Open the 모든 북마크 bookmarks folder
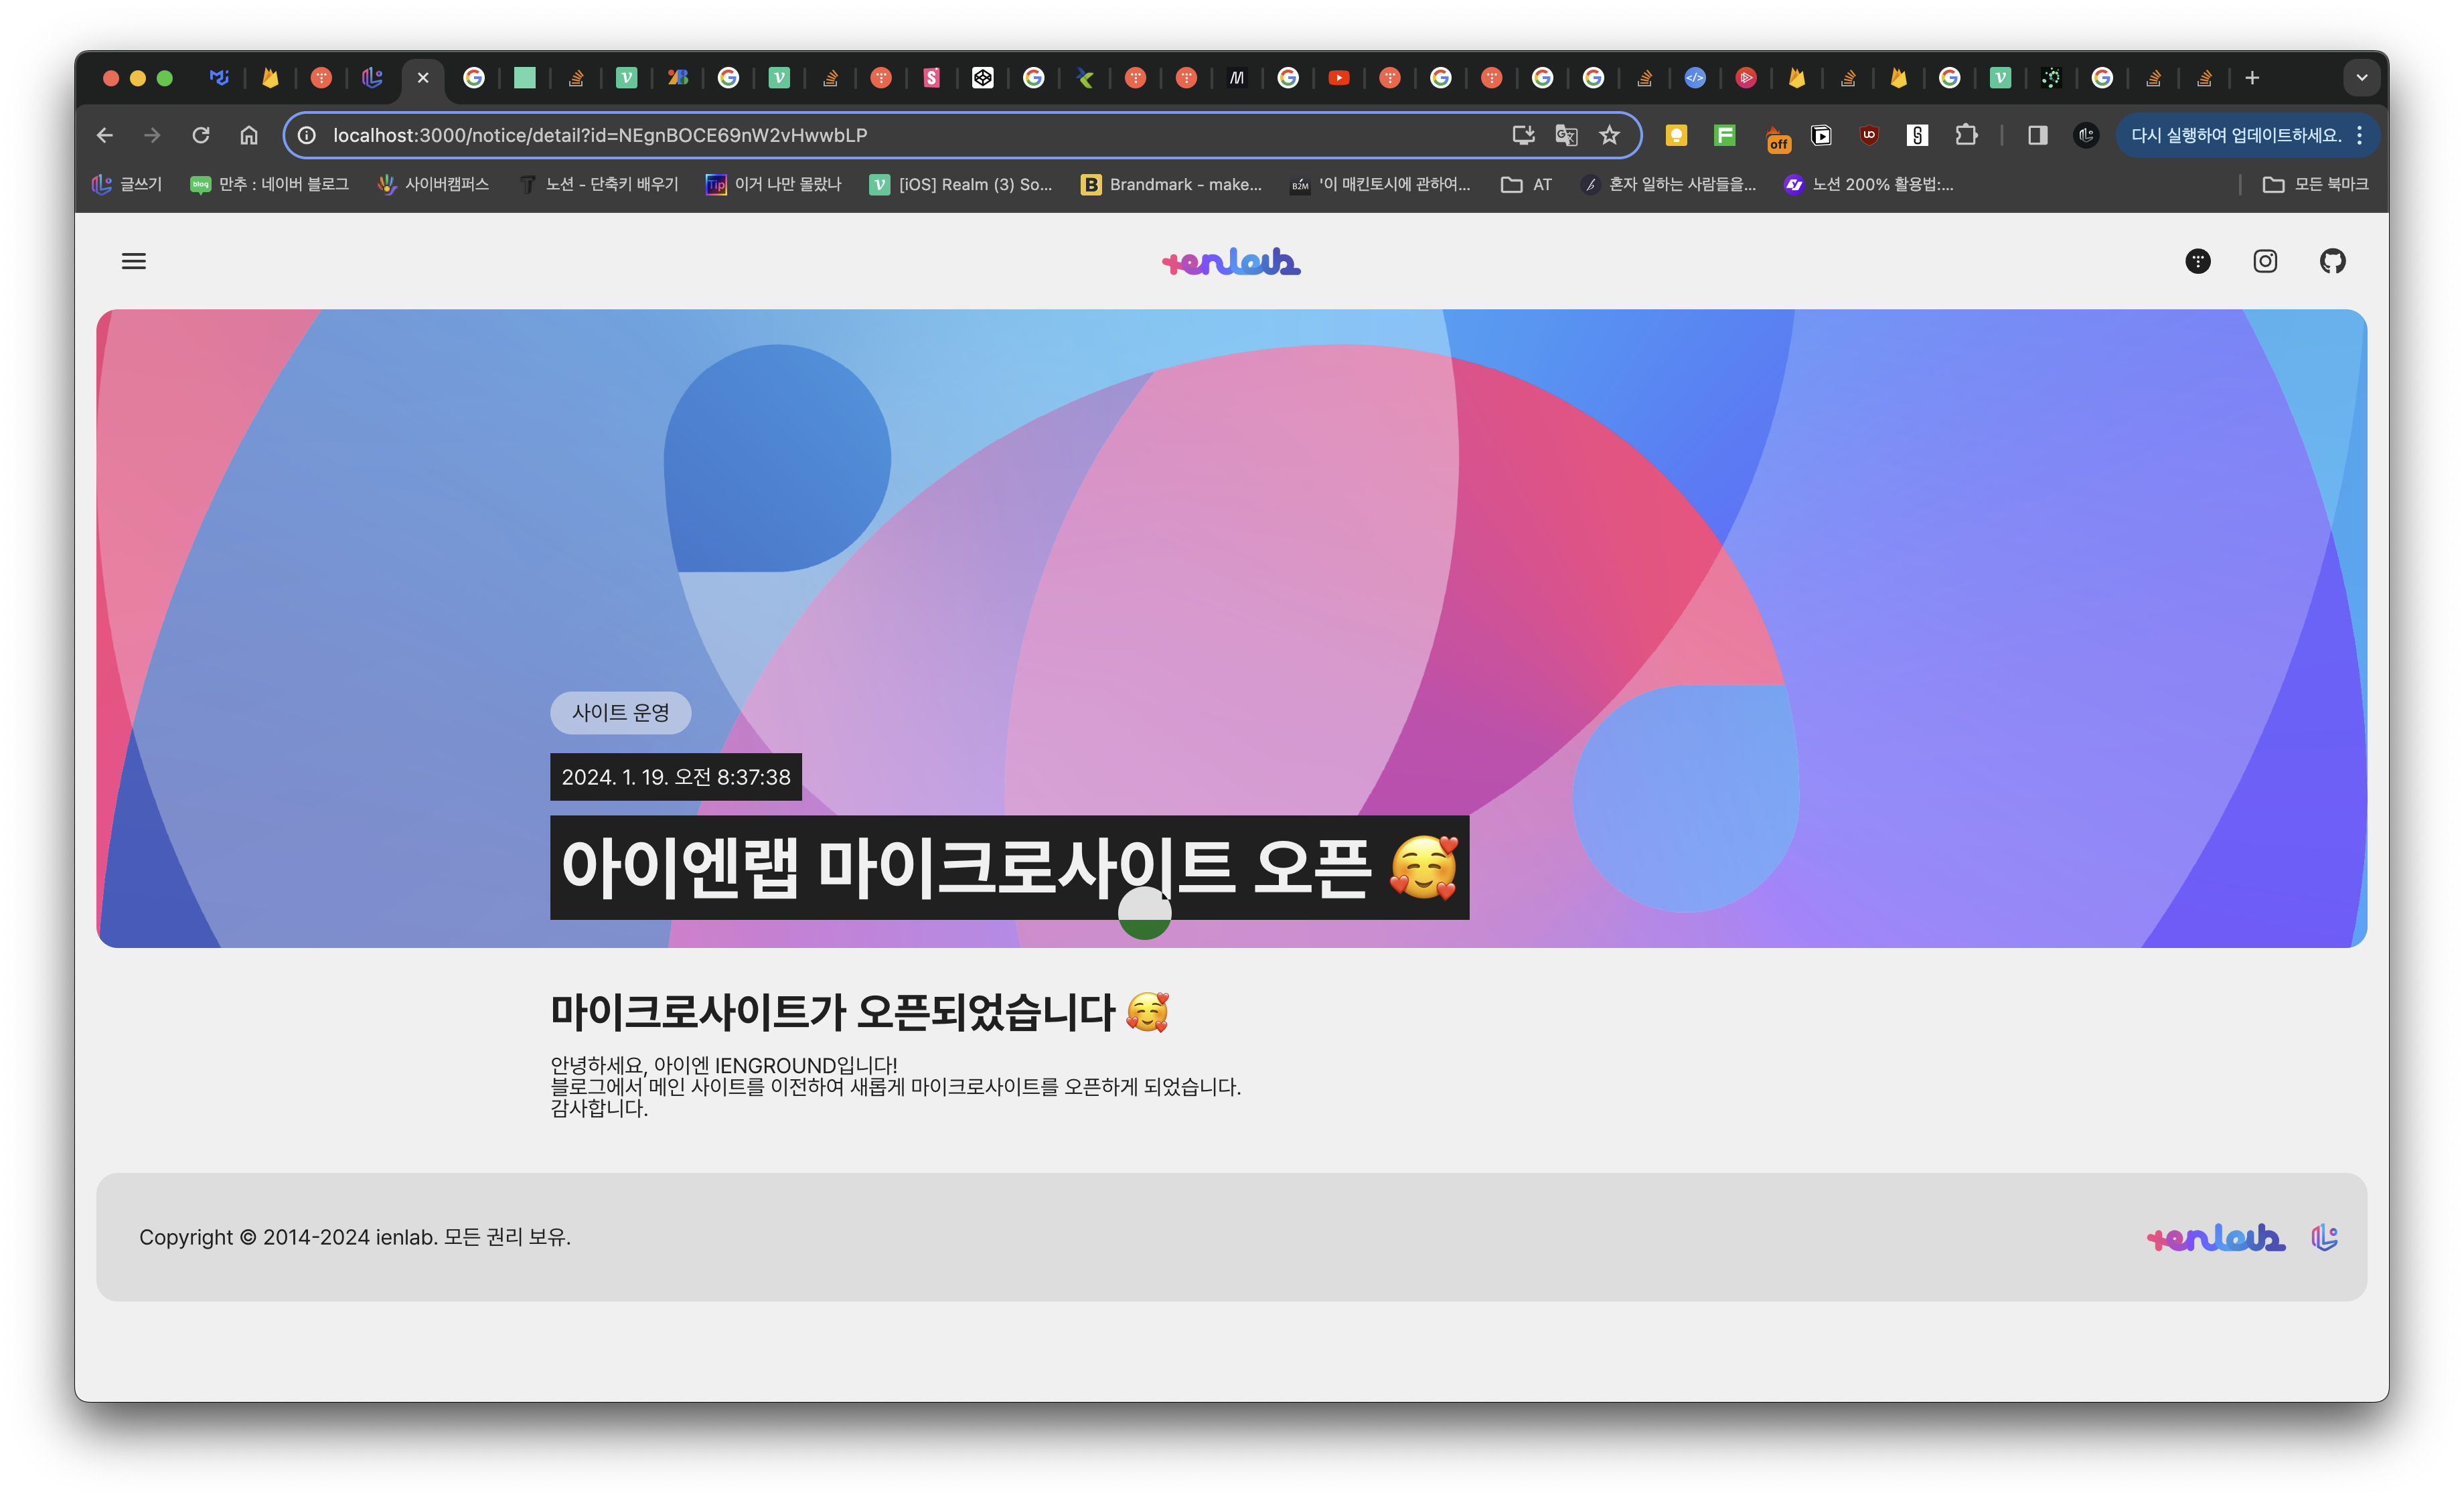2464x1501 pixels. pyautogui.click(x=2315, y=184)
